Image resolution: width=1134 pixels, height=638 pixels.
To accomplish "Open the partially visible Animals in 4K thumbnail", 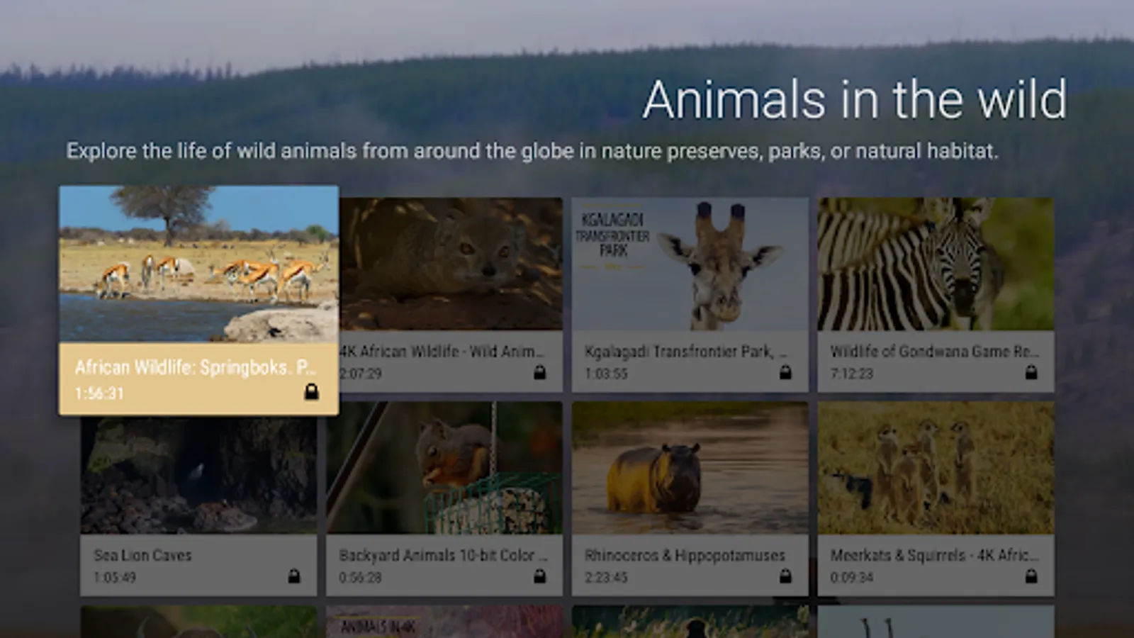I will pyautogui.click(x=444, y=622).
